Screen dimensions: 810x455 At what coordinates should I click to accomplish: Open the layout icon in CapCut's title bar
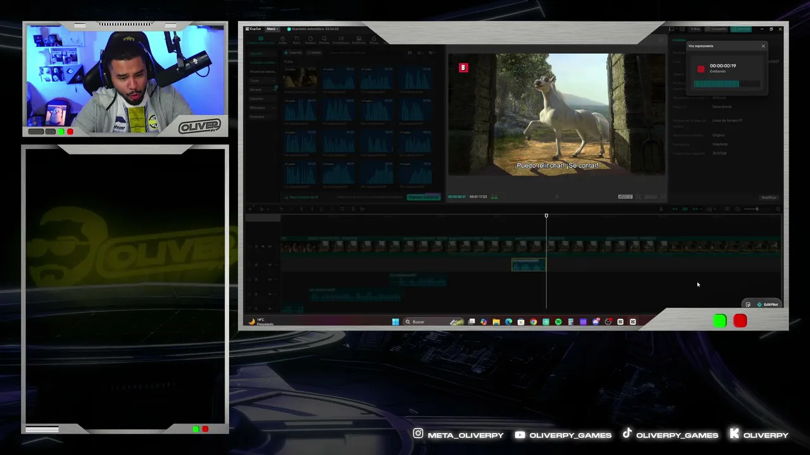(673, 29)
